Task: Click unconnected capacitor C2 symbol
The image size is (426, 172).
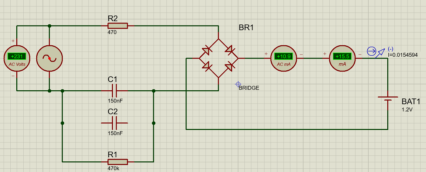Action: pyautogui.click(x=114, y=123)
